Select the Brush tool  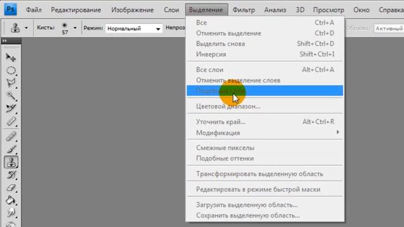[x=11, y=149]
